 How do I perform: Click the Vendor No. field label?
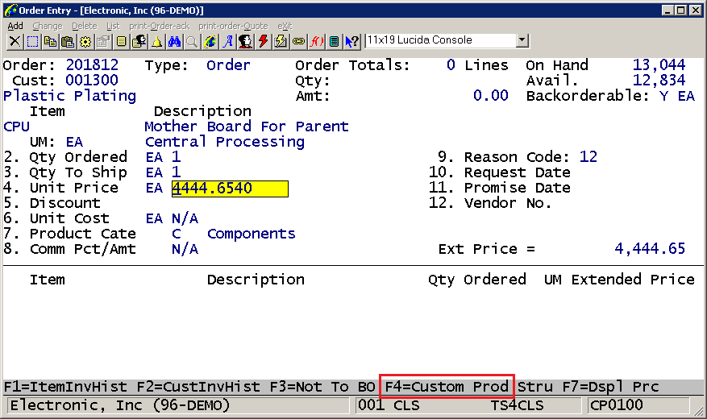[508, 203]
